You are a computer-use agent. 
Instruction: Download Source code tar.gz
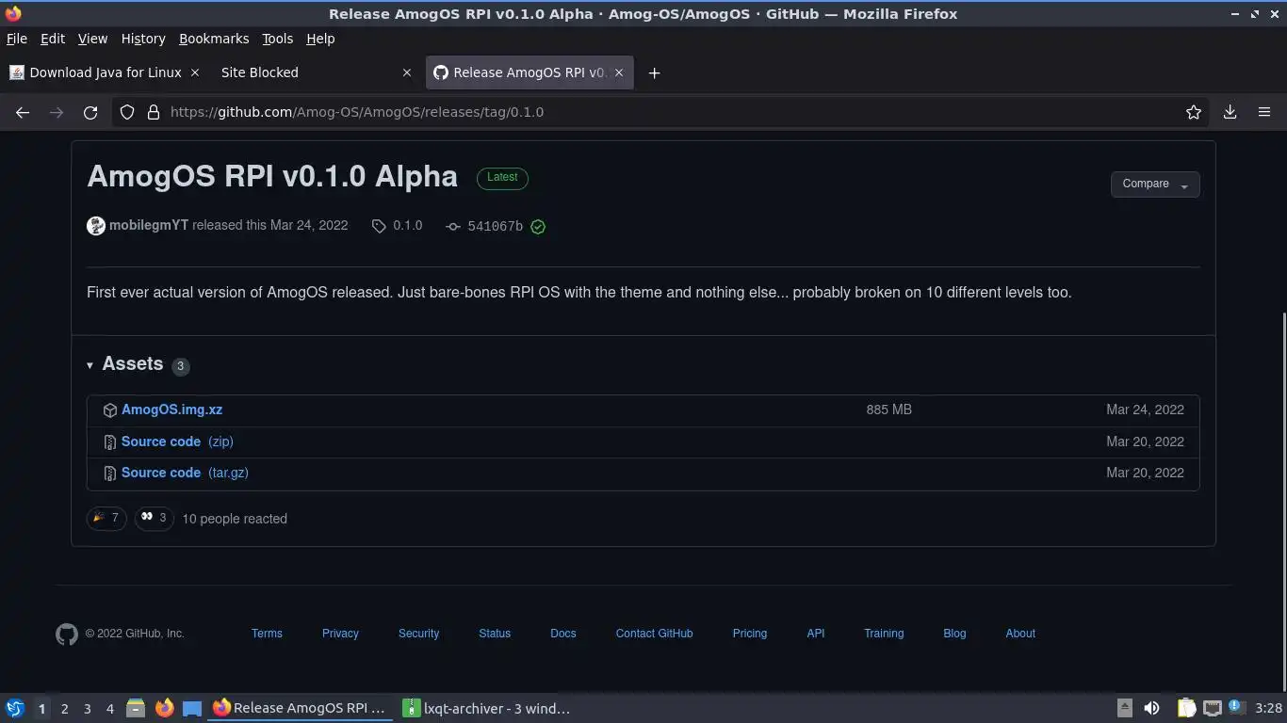185,473
